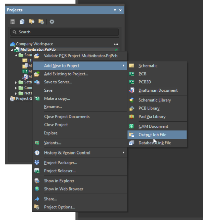Choose Add Existing to Project menu entry
The image size is (203, 220).
[66, 74]
